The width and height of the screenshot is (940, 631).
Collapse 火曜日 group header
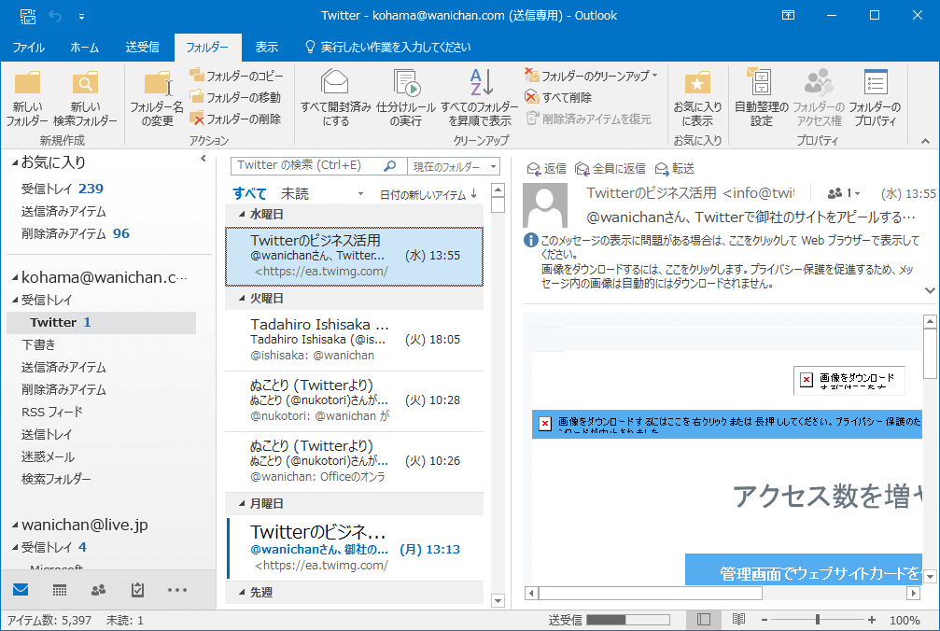pos(242,298)
